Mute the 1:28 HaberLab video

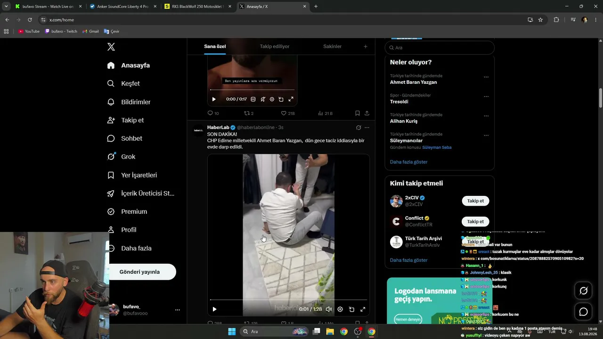pos(329,309)
